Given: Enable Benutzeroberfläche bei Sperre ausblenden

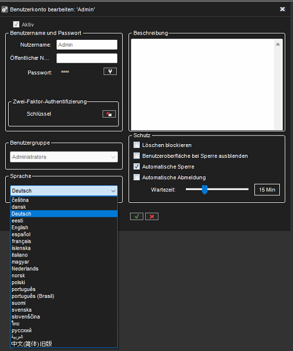Looking at the screenshot, I should pyautogui.click(x=136, y=156).
